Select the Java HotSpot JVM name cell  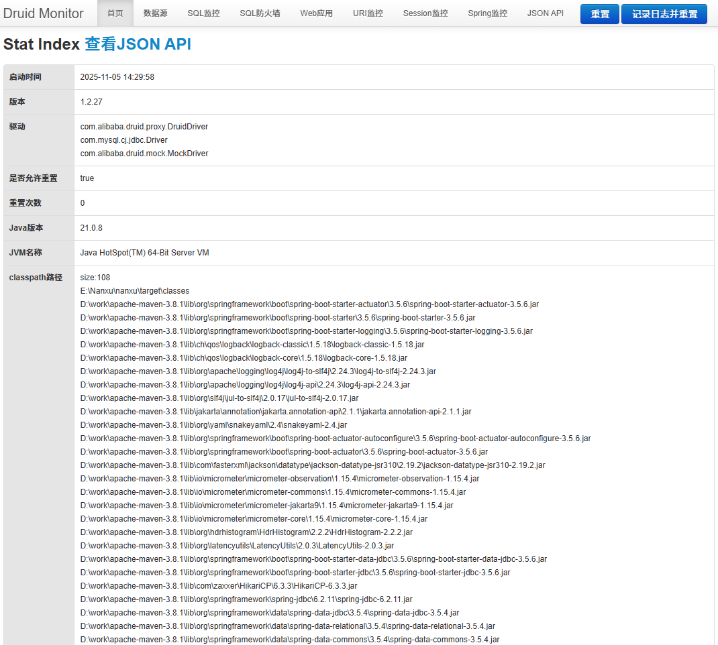pos(144,252)
